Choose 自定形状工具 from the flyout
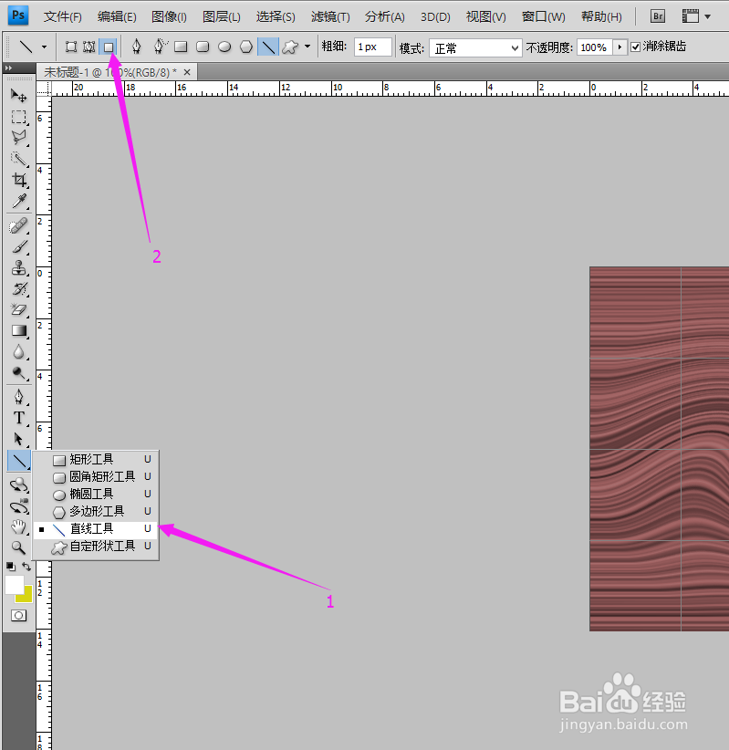729x750 pixels. click(96, 547)
